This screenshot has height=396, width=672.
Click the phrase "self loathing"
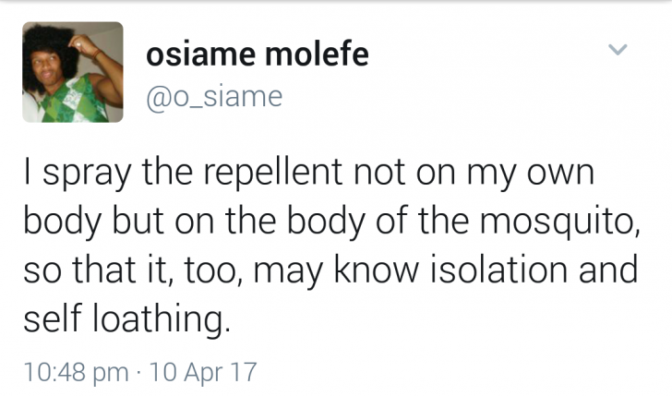[126, 319]
